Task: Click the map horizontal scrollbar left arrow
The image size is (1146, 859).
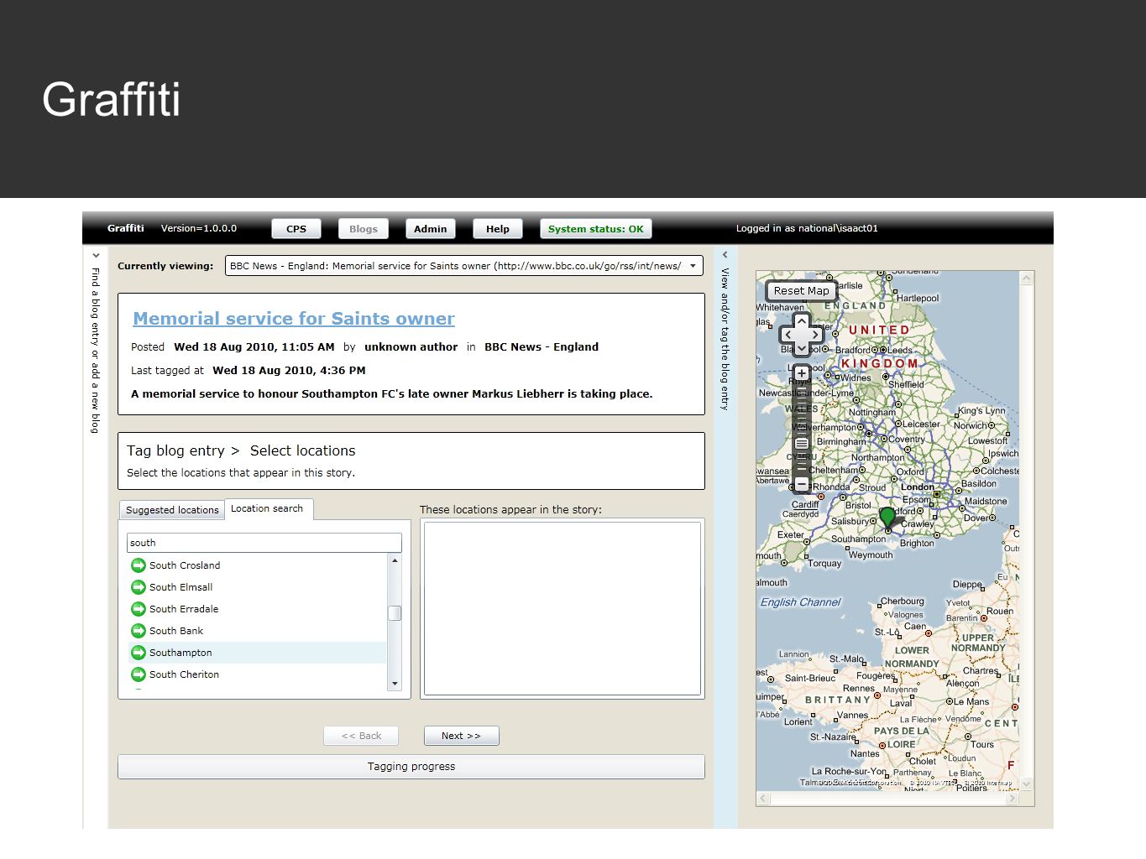Action: (763, 799)
